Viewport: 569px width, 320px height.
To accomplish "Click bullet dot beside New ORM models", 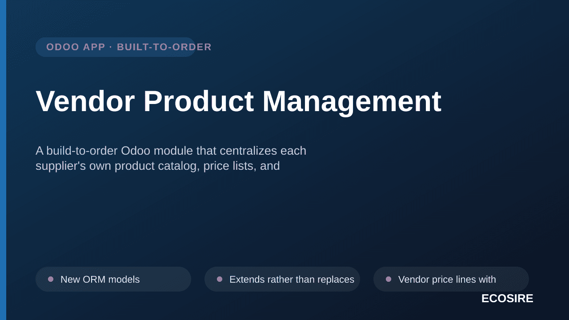I will point(51,279).
